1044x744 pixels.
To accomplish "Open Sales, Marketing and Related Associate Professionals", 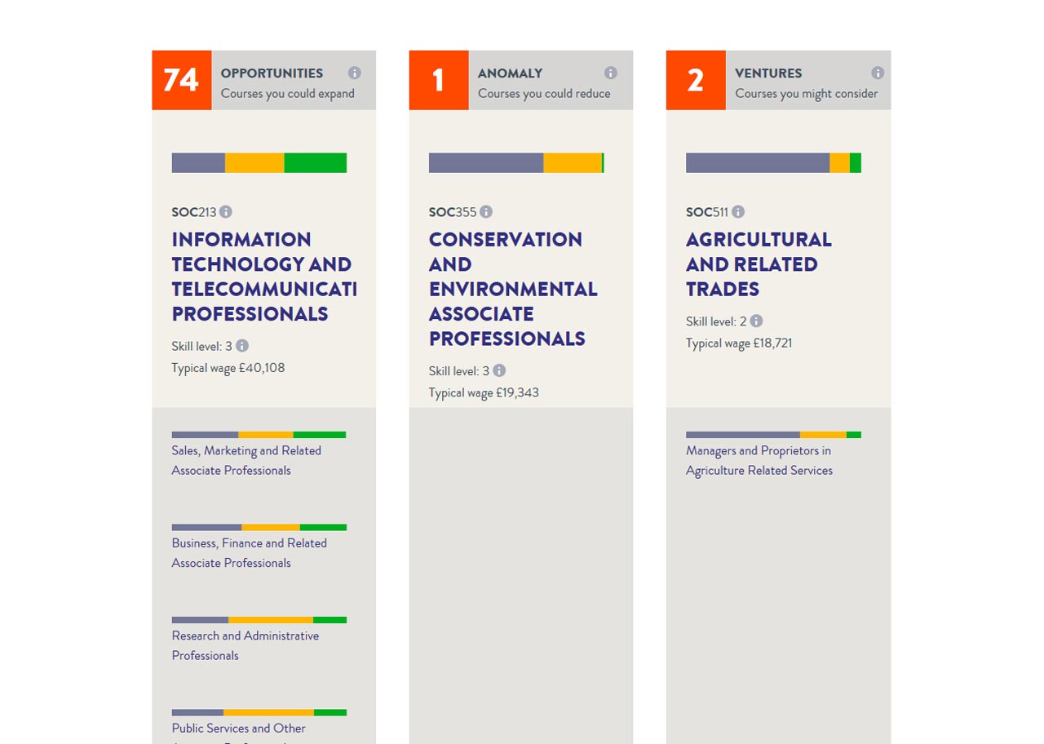I will coord(246,460).
